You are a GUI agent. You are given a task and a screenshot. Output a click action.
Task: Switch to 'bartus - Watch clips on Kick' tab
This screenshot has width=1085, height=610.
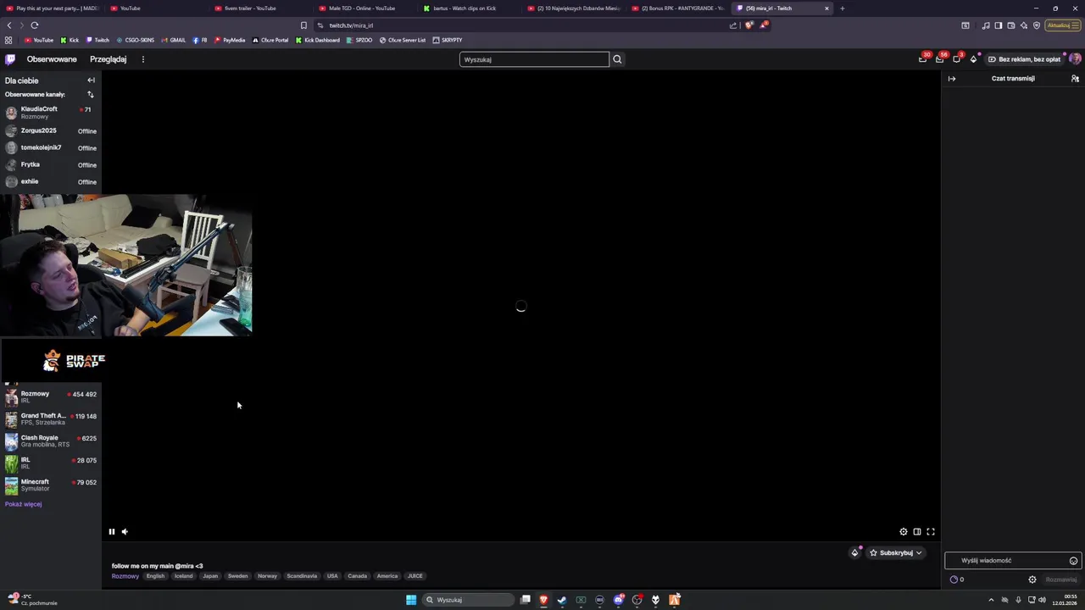click(x=470, y=8)
